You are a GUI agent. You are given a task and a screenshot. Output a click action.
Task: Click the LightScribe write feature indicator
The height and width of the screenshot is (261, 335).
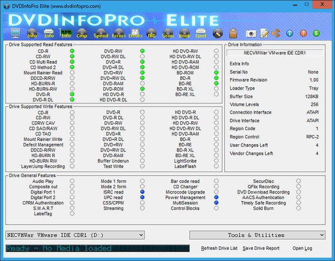(216, 160)
